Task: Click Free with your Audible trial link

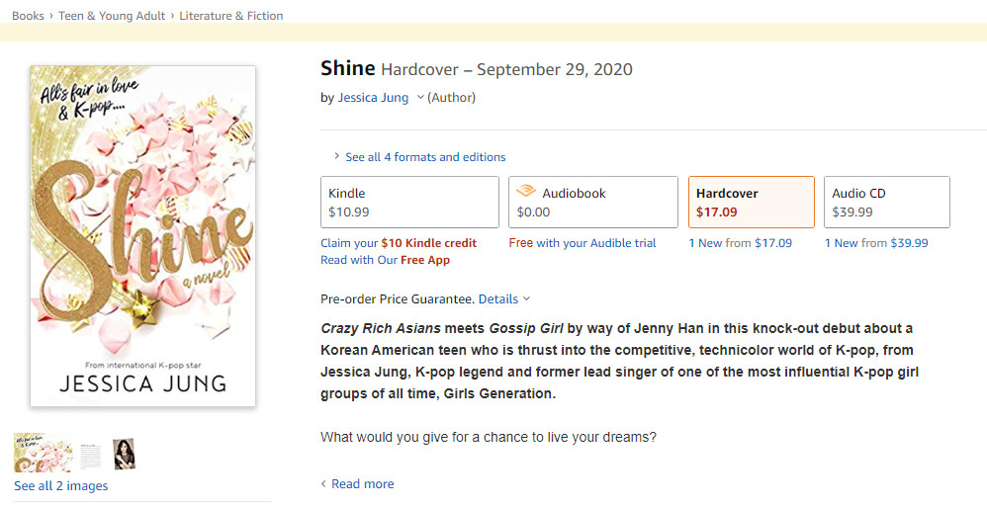Action: [583, 243]
